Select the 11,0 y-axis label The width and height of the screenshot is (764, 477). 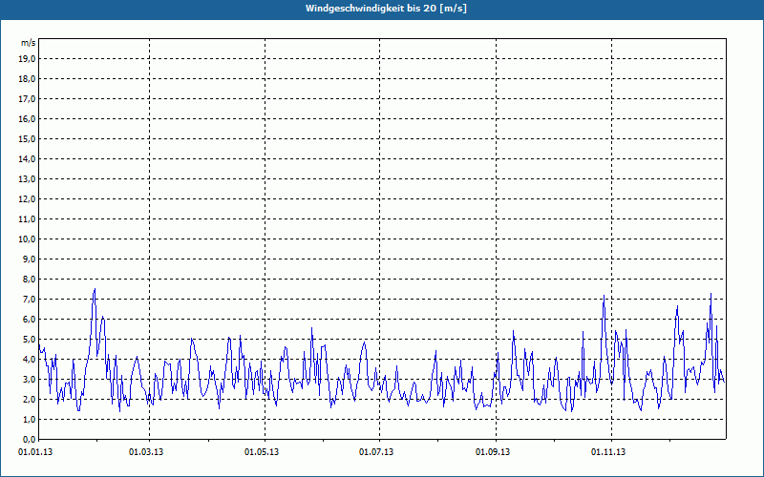[27, 219]
